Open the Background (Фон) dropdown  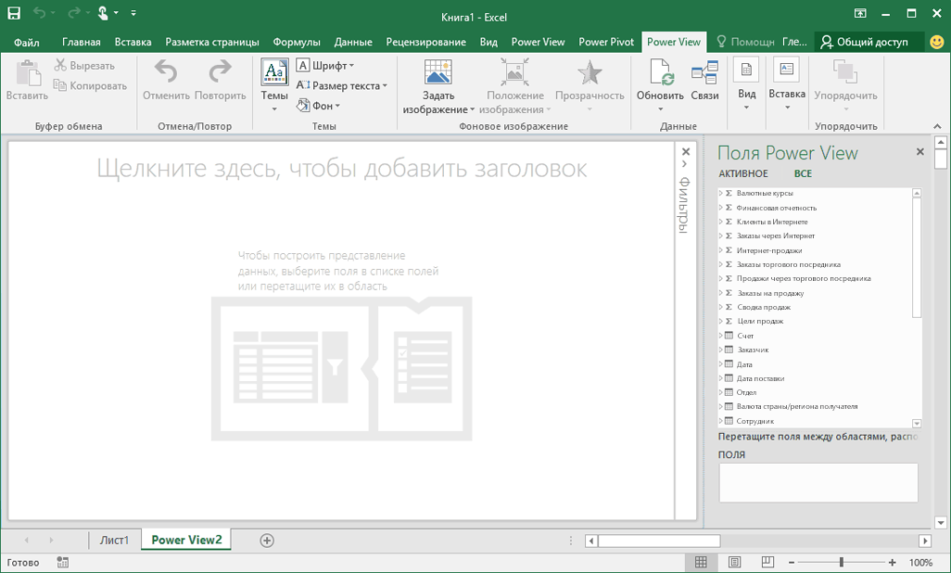tap(319, 106)
